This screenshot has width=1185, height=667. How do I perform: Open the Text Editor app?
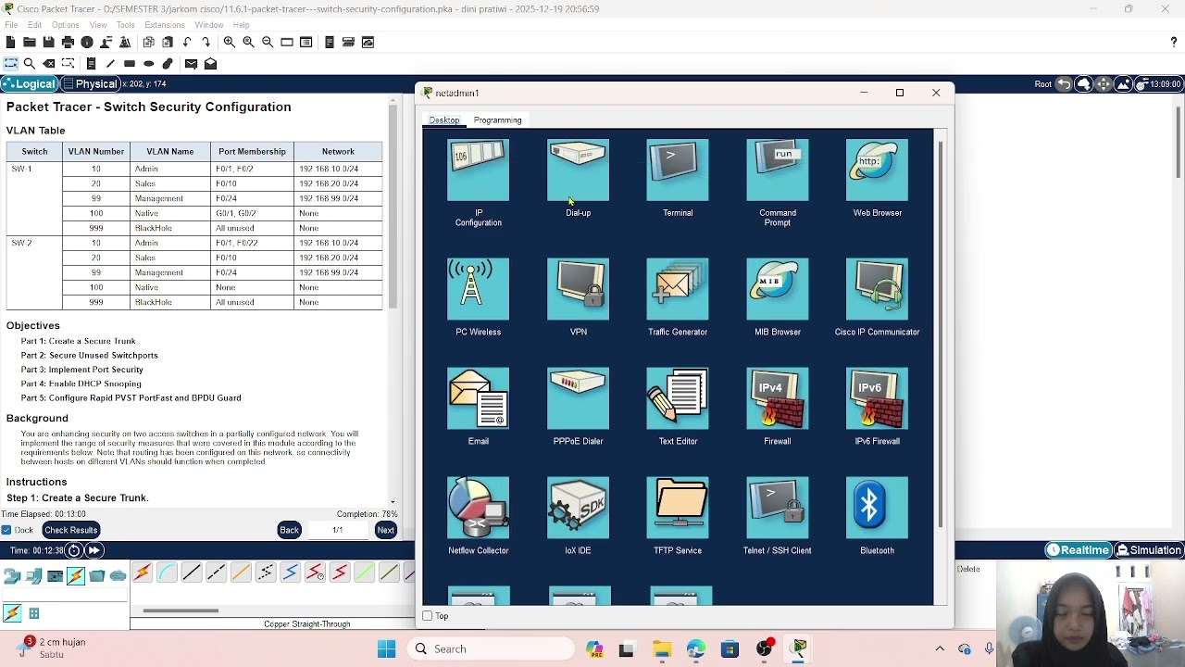click(x=678, y=398)
